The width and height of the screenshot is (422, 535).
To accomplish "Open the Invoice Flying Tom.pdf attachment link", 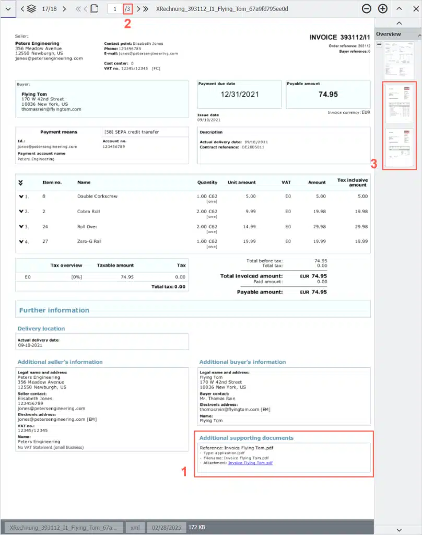I will point(250,463).
